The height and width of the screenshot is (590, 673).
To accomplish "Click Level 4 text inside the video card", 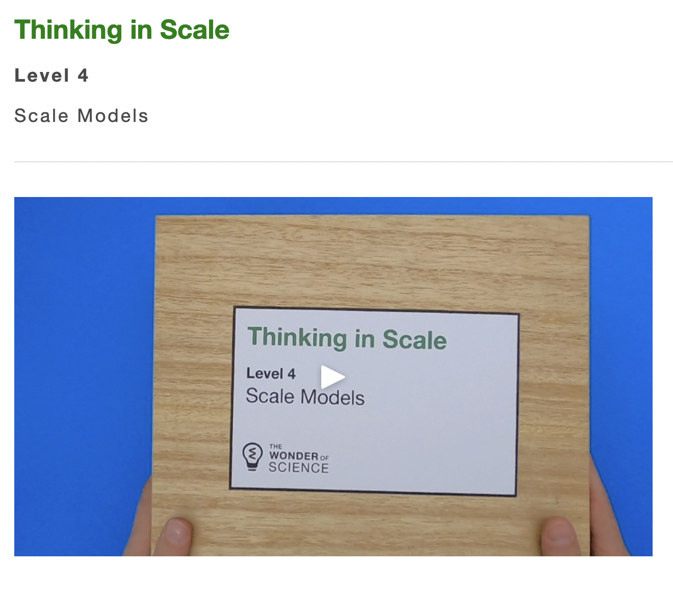I will click(x=271, y=374).
